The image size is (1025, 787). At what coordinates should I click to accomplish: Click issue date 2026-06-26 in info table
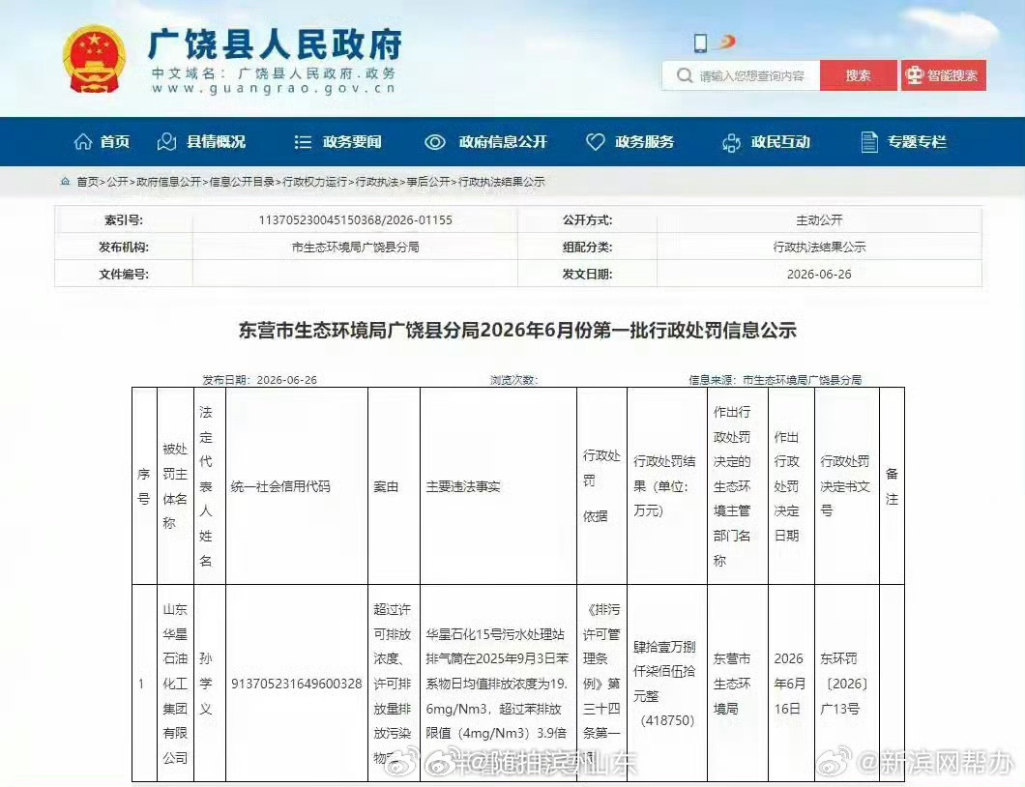[x=819, y=274]
